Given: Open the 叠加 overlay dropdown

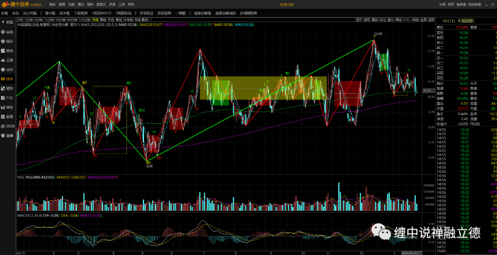Looking at the screenshot, I should (375, 20).
